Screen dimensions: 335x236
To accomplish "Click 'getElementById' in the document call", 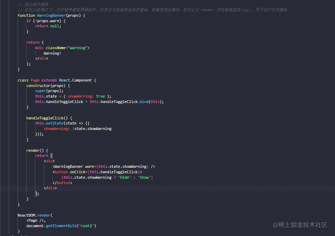I will tap(61, 226).
